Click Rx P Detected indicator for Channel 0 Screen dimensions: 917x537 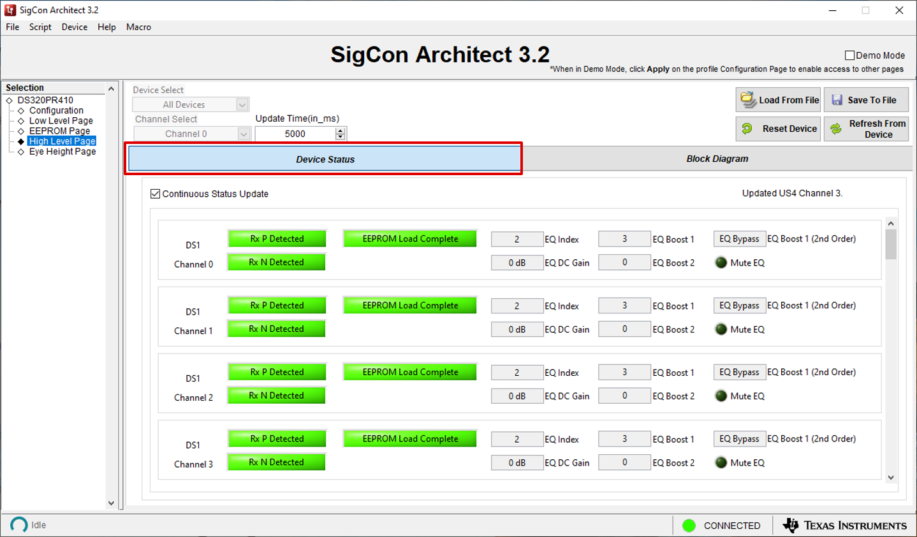click(277, 239)
